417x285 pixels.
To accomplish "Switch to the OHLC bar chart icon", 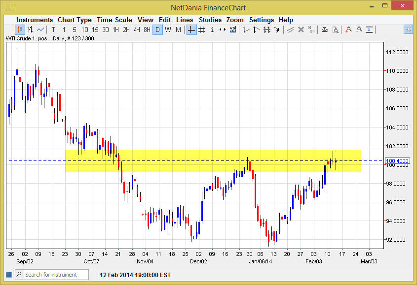I will point(30,30).
